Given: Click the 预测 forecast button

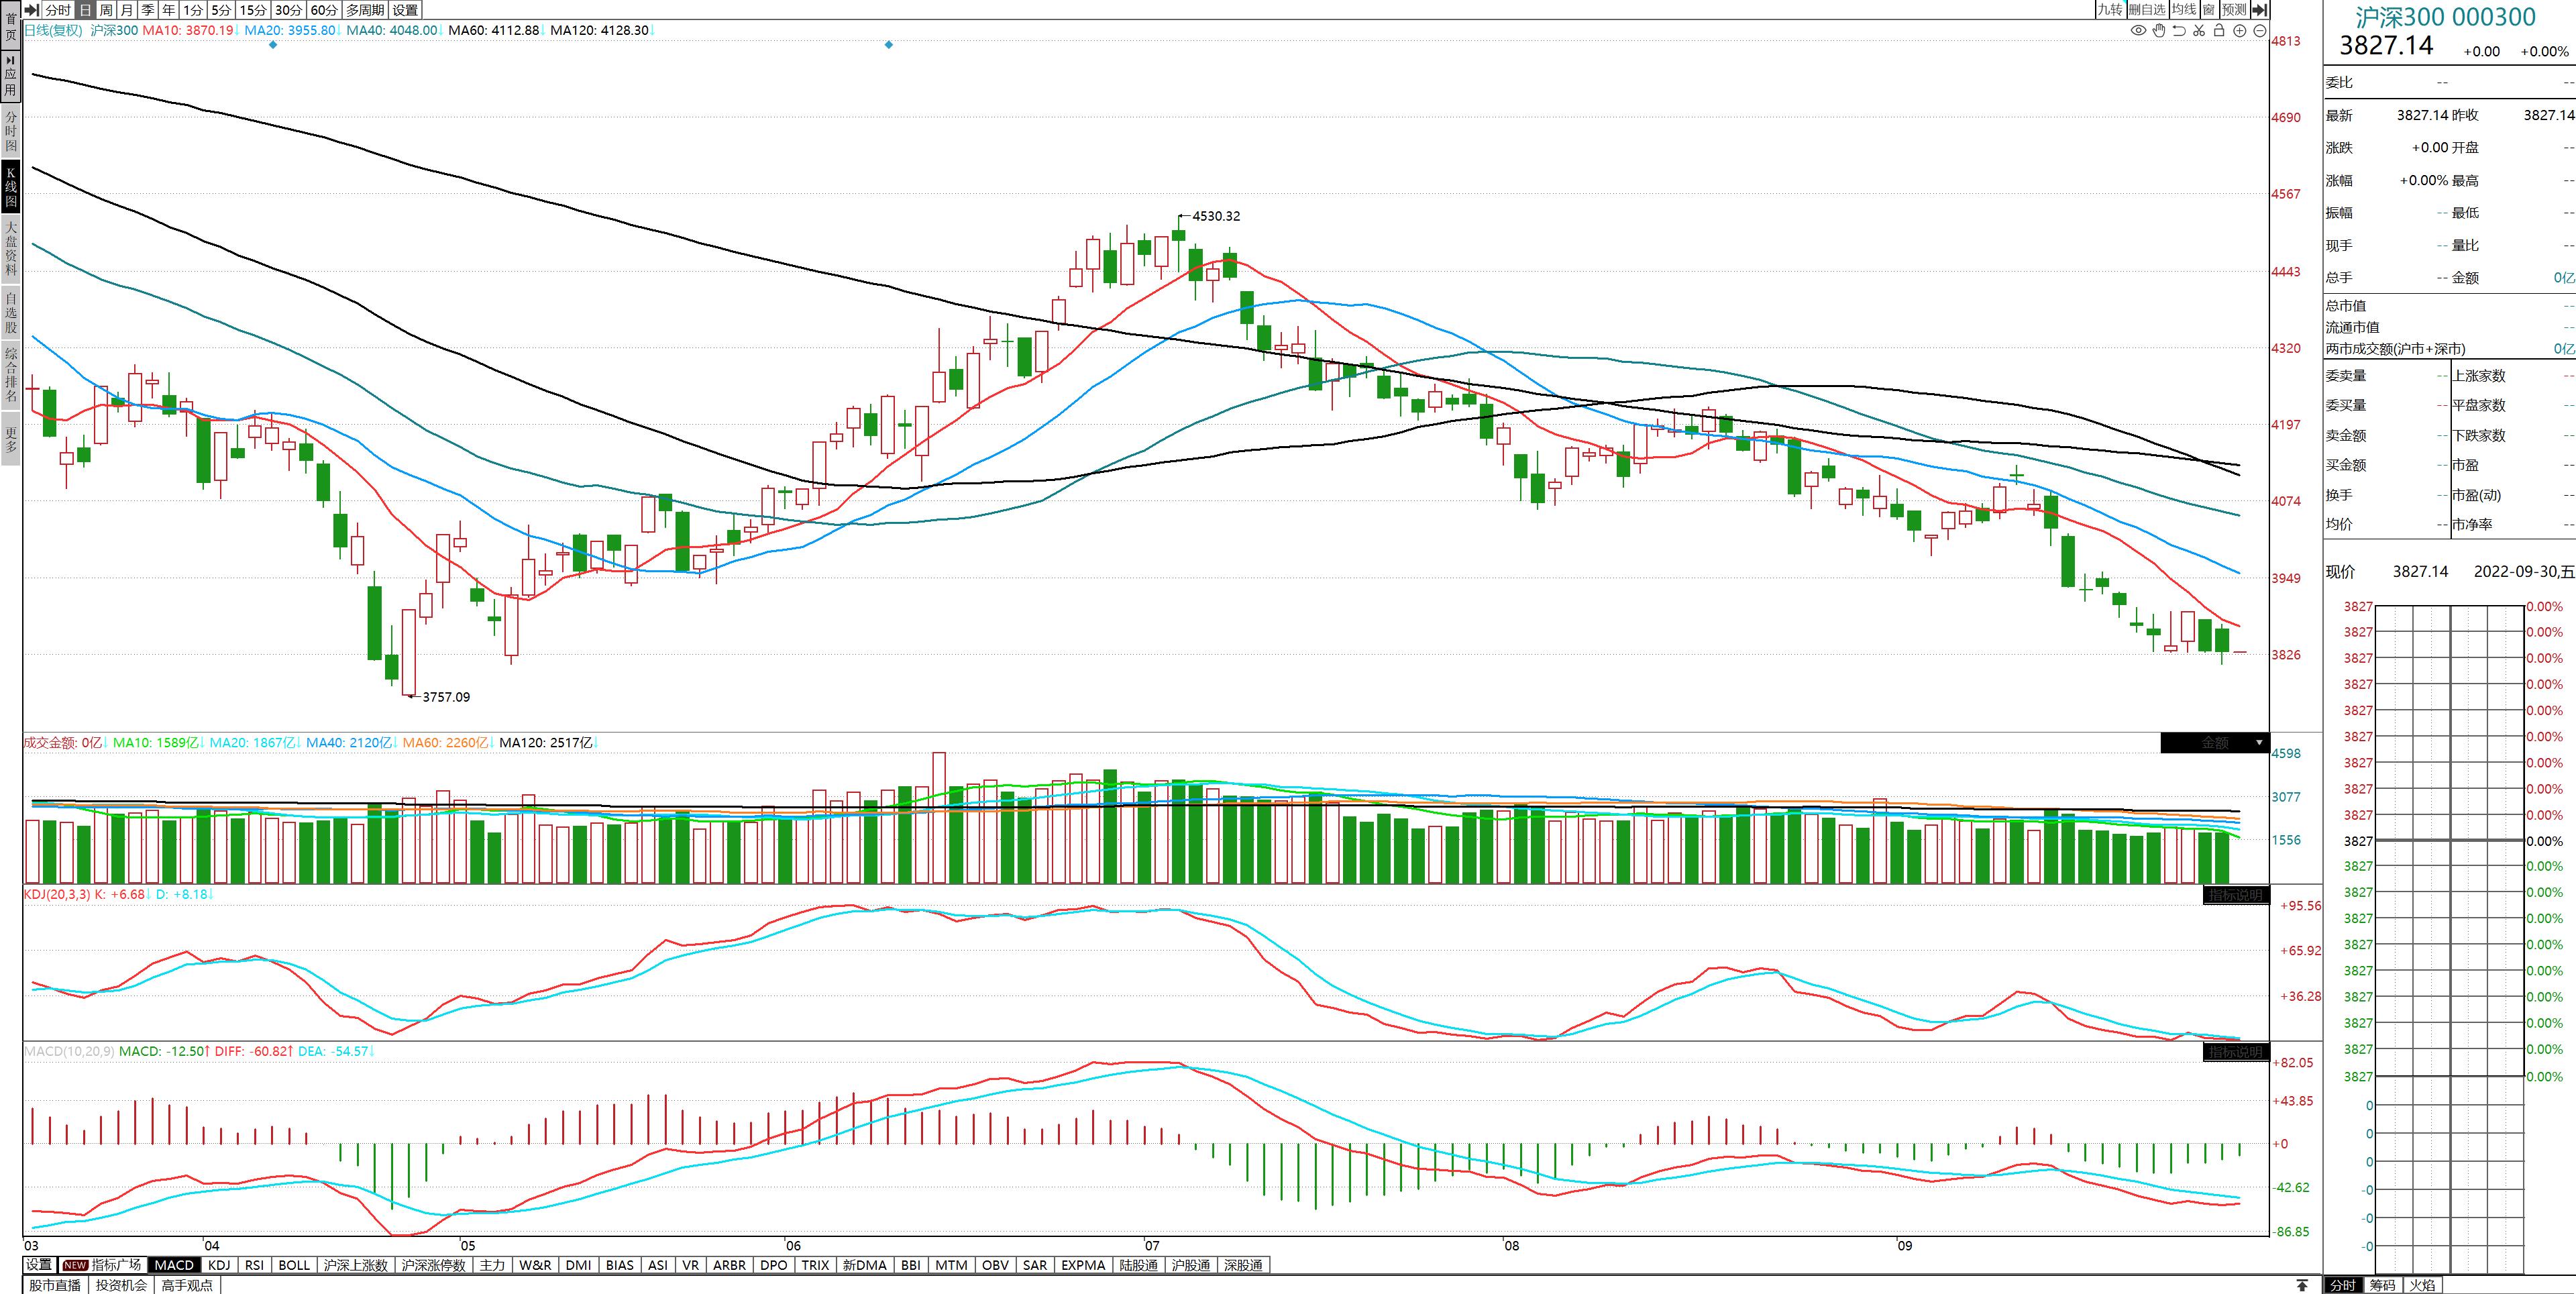Looking at the screenshot, I should [2233, 10].
